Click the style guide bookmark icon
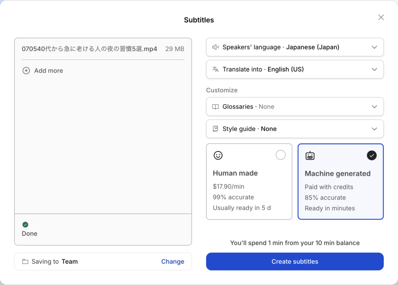 click(215, 129)
